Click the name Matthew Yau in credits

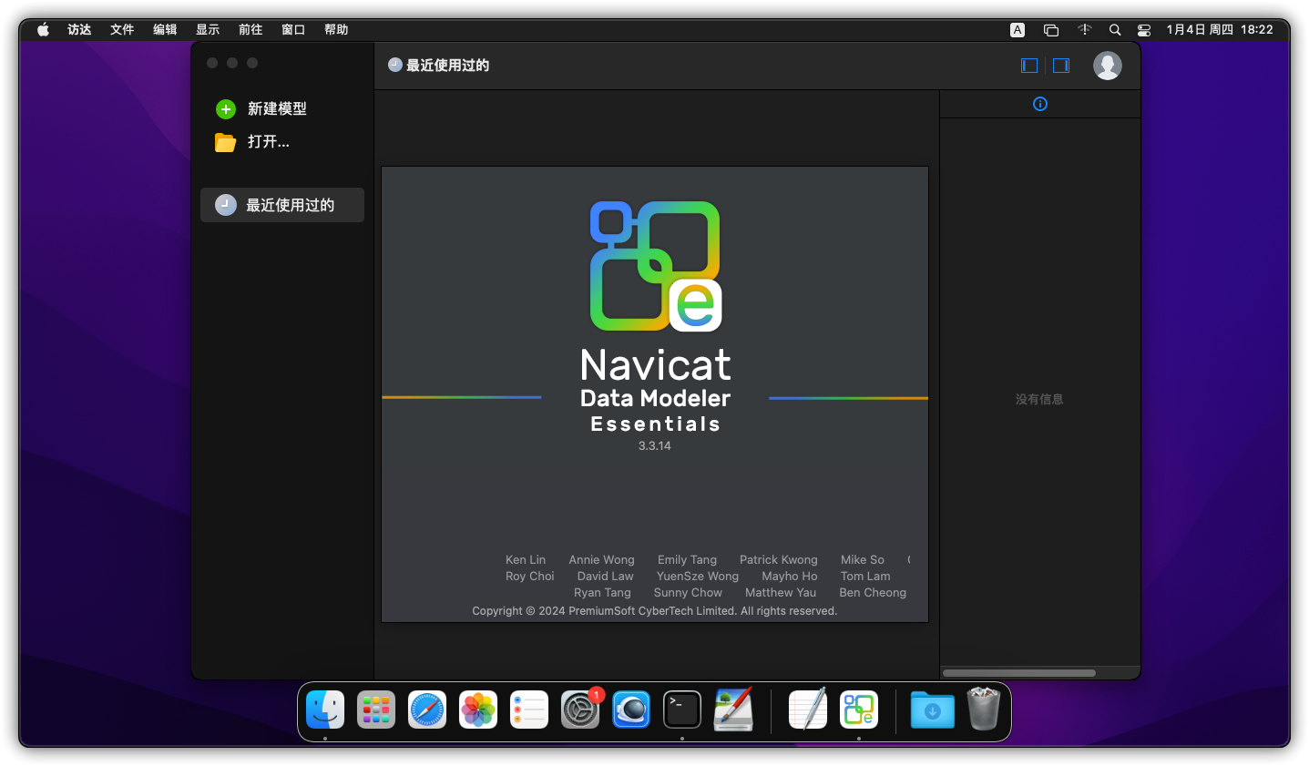[x=781, y=593]
